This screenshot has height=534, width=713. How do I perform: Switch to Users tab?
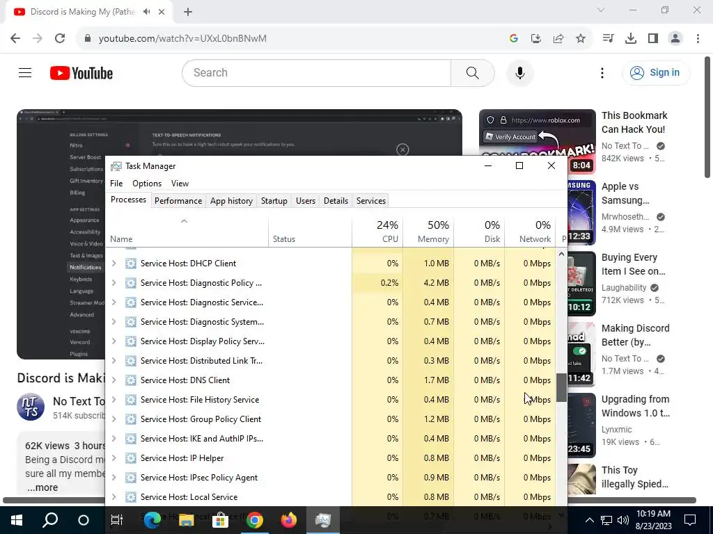[306, 201]
